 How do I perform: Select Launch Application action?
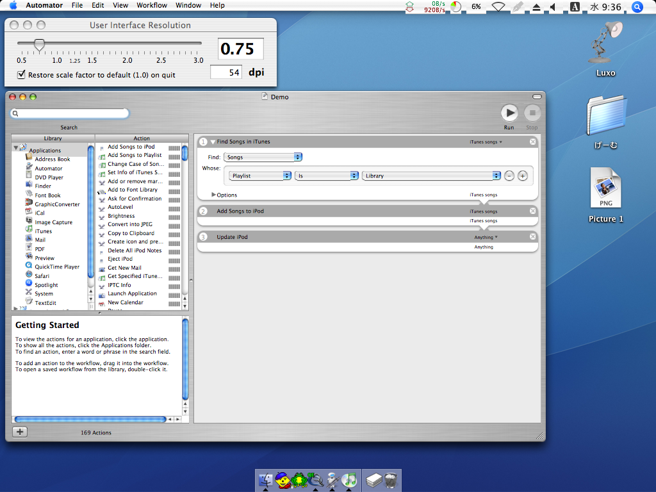click(132, 293)
